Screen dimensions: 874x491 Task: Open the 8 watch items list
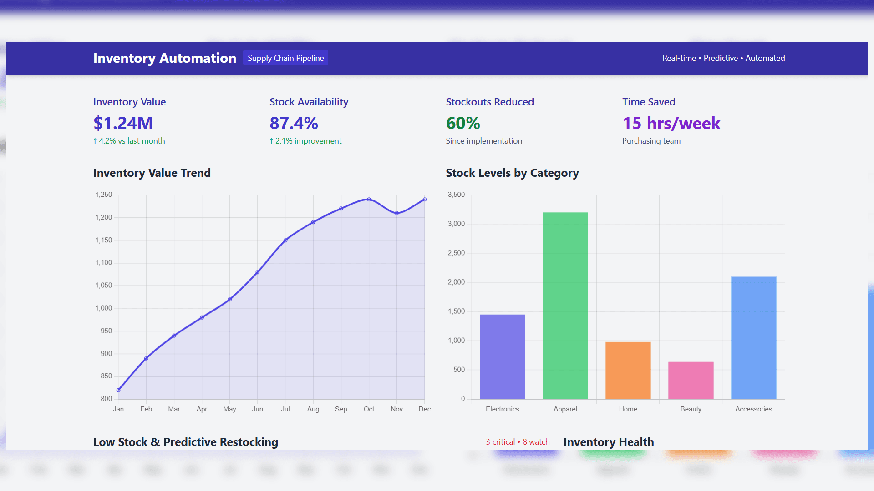tap(536, 441)
